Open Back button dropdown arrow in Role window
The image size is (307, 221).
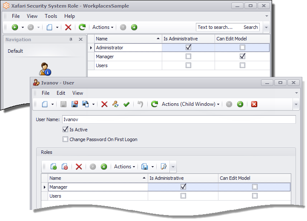point(23,27)
